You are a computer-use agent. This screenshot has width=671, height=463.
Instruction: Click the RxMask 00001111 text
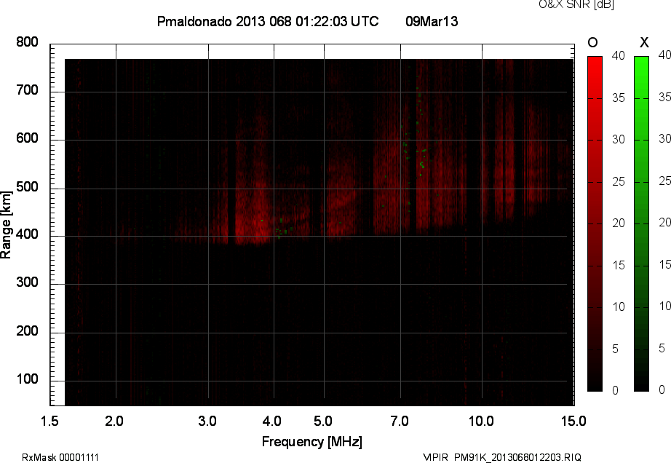click(x=60, y=457)
